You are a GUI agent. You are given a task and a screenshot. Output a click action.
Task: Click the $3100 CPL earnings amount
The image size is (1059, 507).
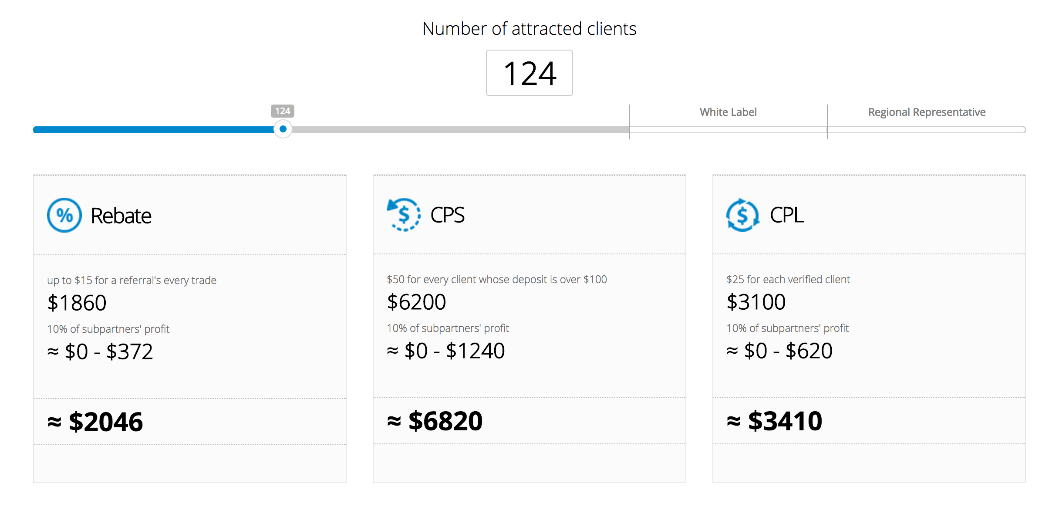coord(756,302)
